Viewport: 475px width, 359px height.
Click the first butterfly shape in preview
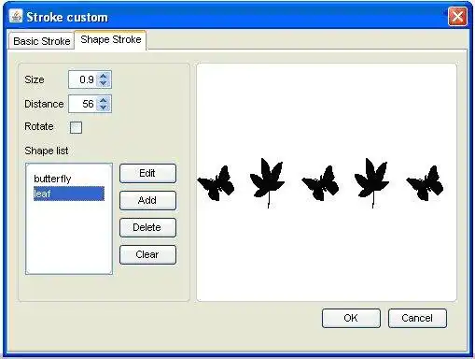[216, 184]
